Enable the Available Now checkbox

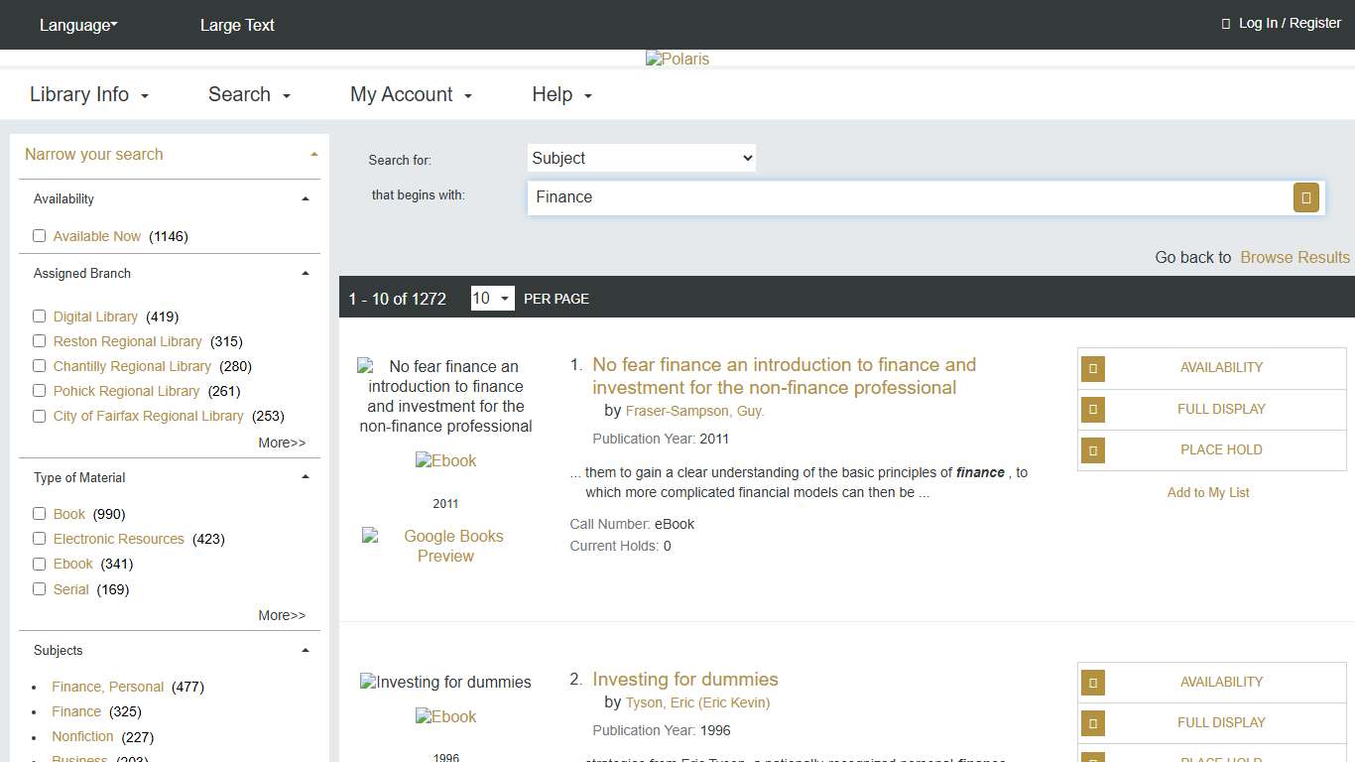click(x=40, y=236)
